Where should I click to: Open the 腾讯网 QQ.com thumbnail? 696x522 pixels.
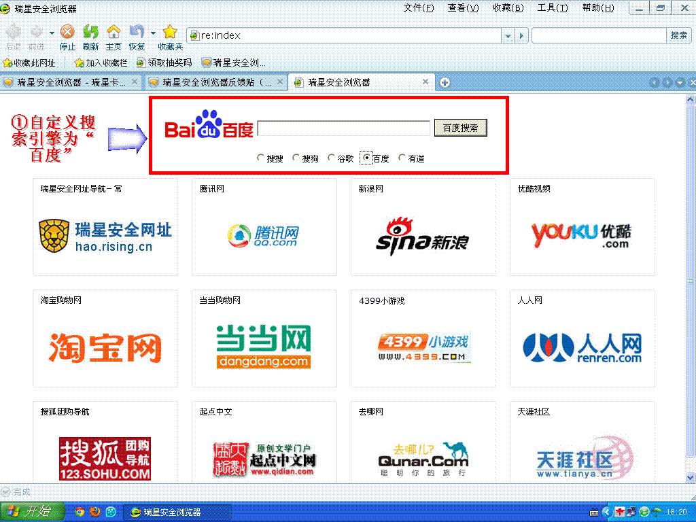click(x=264, y=227)
